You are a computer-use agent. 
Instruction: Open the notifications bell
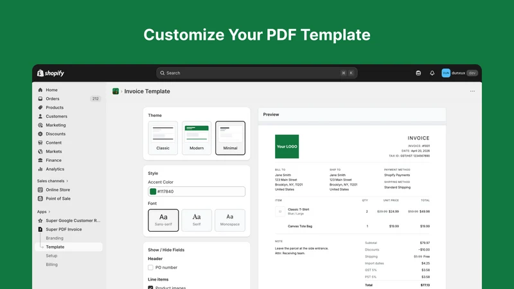(x=432, y=73)
